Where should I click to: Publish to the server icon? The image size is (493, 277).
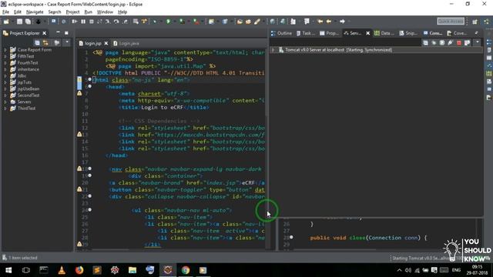tap(468, 42)
